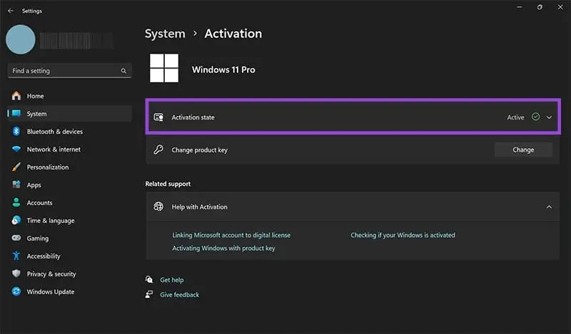
Task: Click the Get help headset icon
Action: point(149,279)
